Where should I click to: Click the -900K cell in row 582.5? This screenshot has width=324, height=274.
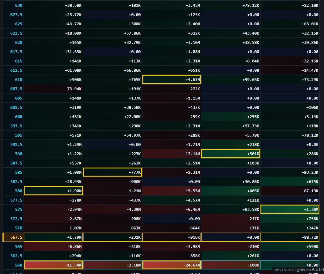point(112,182)
